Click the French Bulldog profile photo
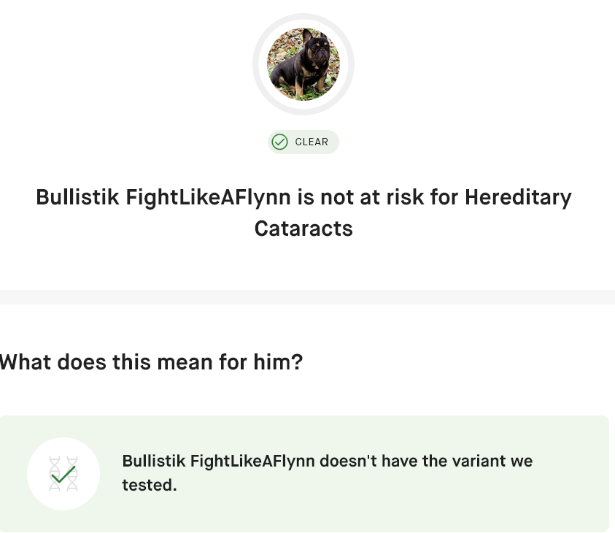The height and width of the screenshot is (533, 615). [x=303, y=64]
